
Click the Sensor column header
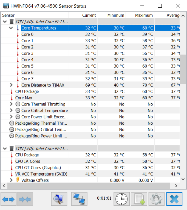(x=35, y=15)
